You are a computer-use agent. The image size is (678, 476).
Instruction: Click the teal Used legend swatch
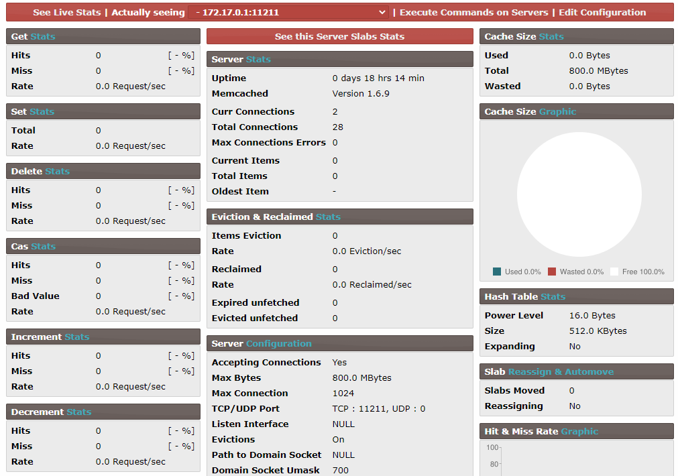coord(497,272)
